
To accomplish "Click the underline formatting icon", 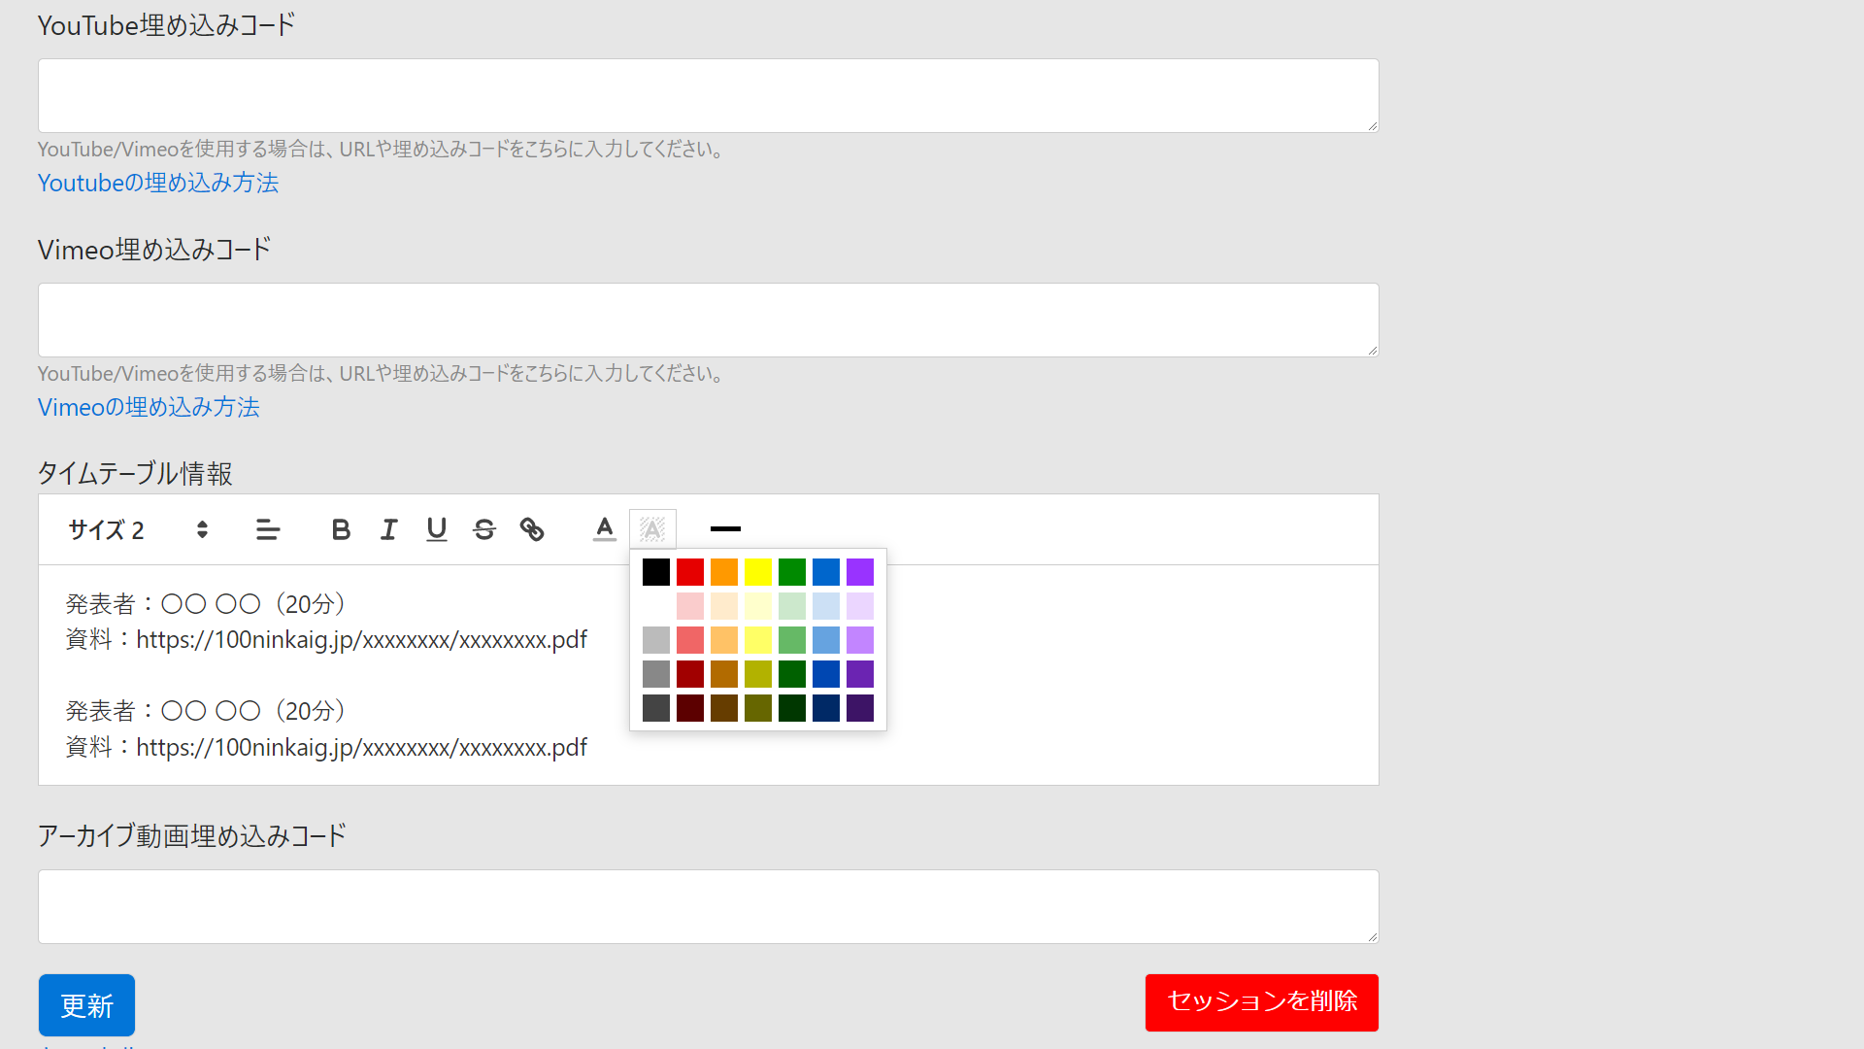I will (x=436, y=529).
